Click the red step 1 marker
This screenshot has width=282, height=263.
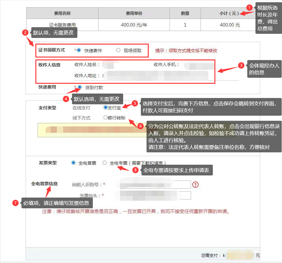(x=249, y=7)
